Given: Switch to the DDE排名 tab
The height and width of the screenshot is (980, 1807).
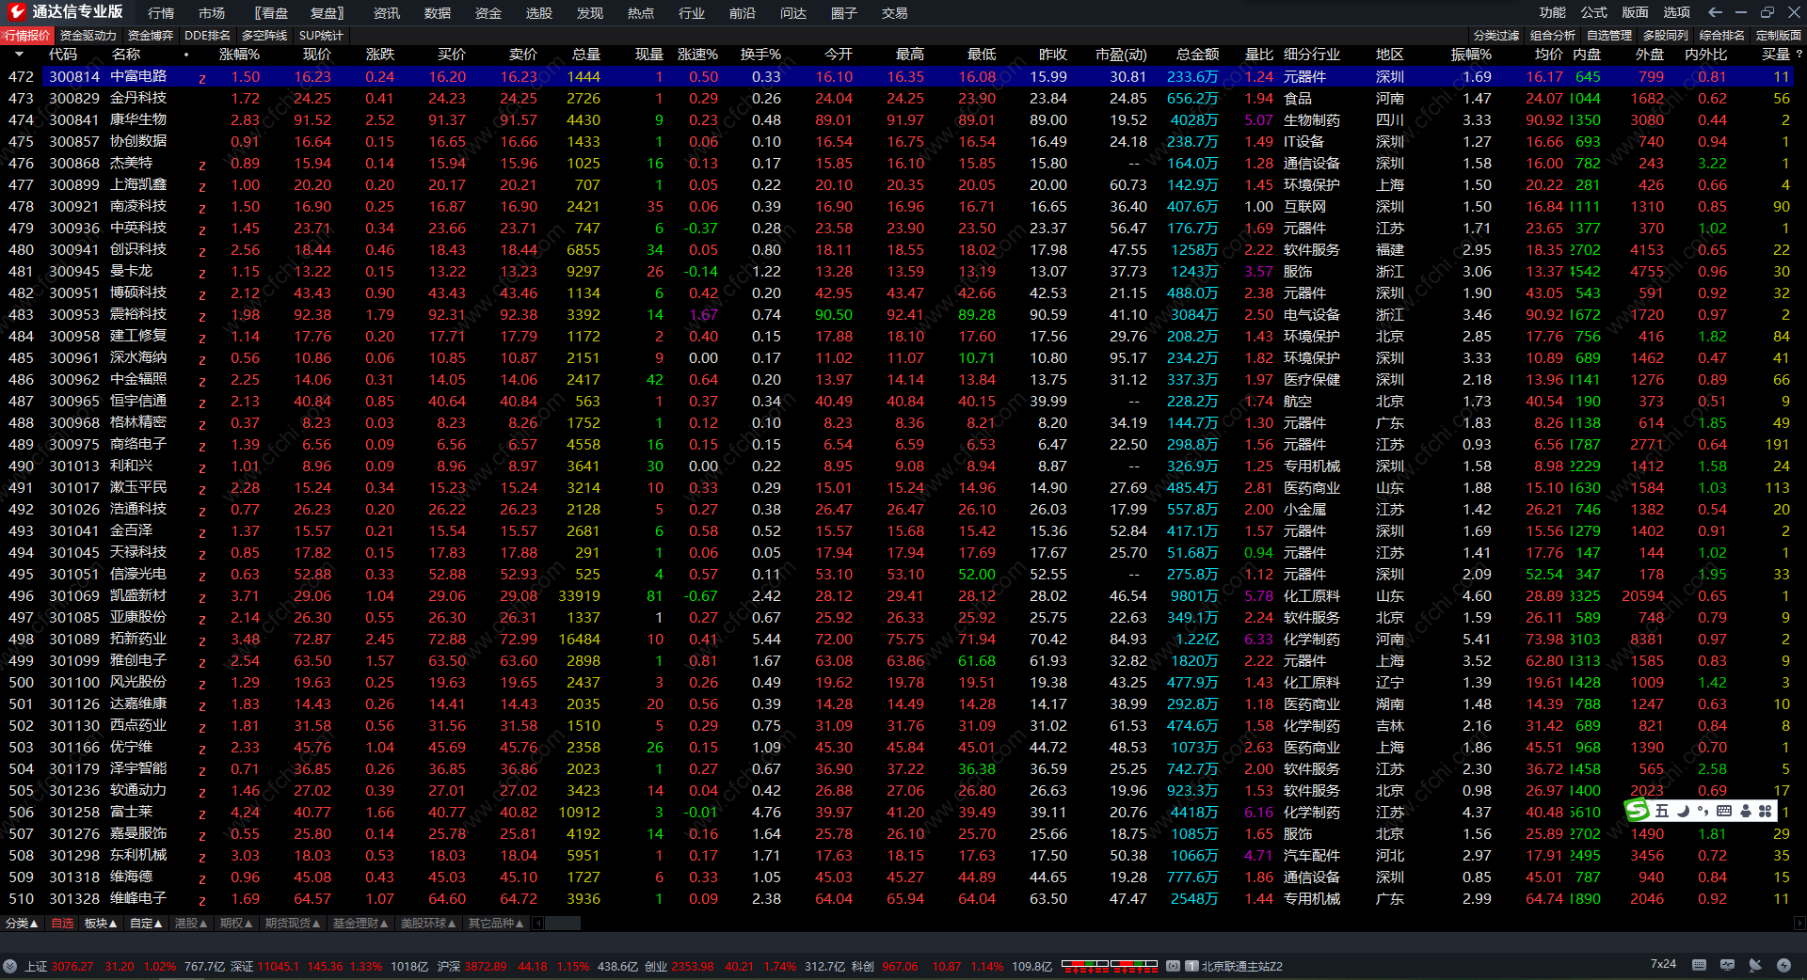Looking at the screenshot, I should tap(207, 36).
